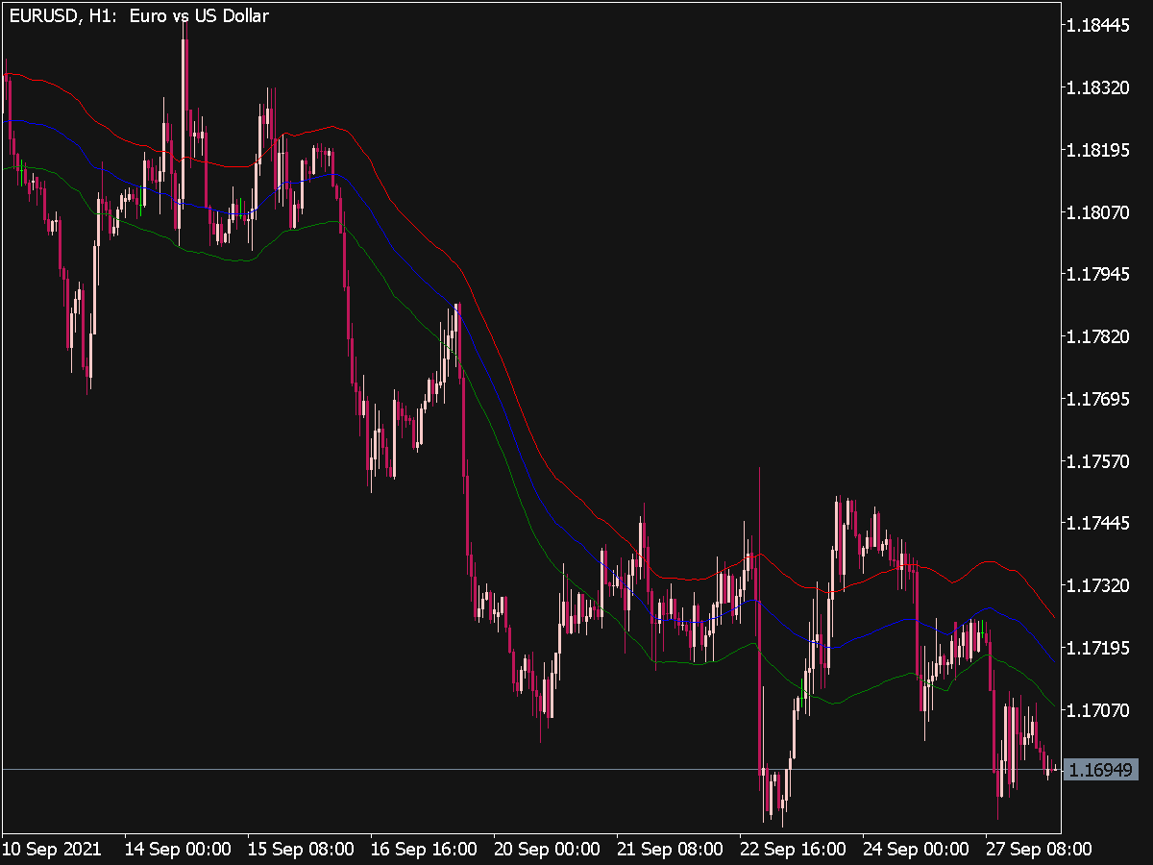
Task: Click the 16 Sep 16:00 date label
Action: [x=423, y=850]
